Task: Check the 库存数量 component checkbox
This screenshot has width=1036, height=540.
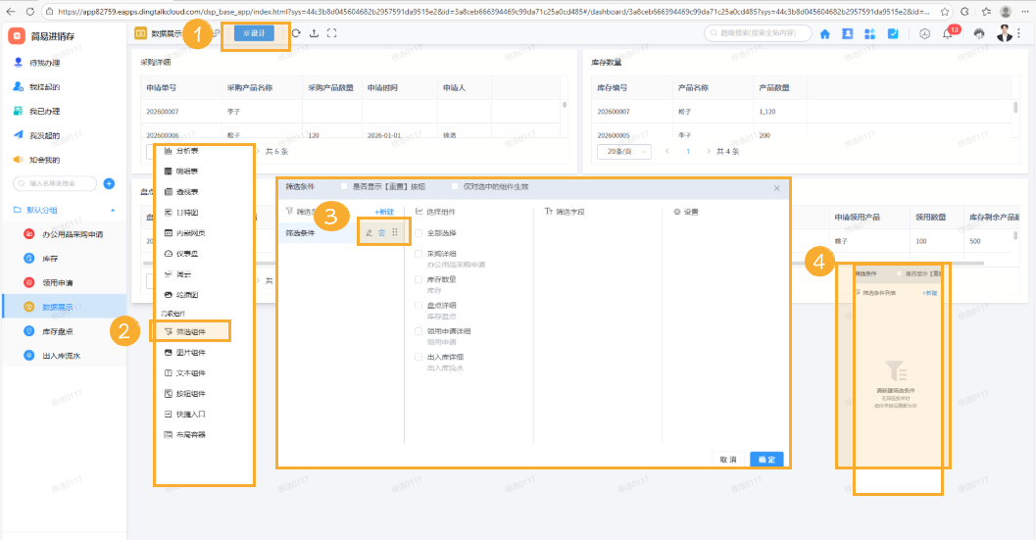Action: point(419,279)
